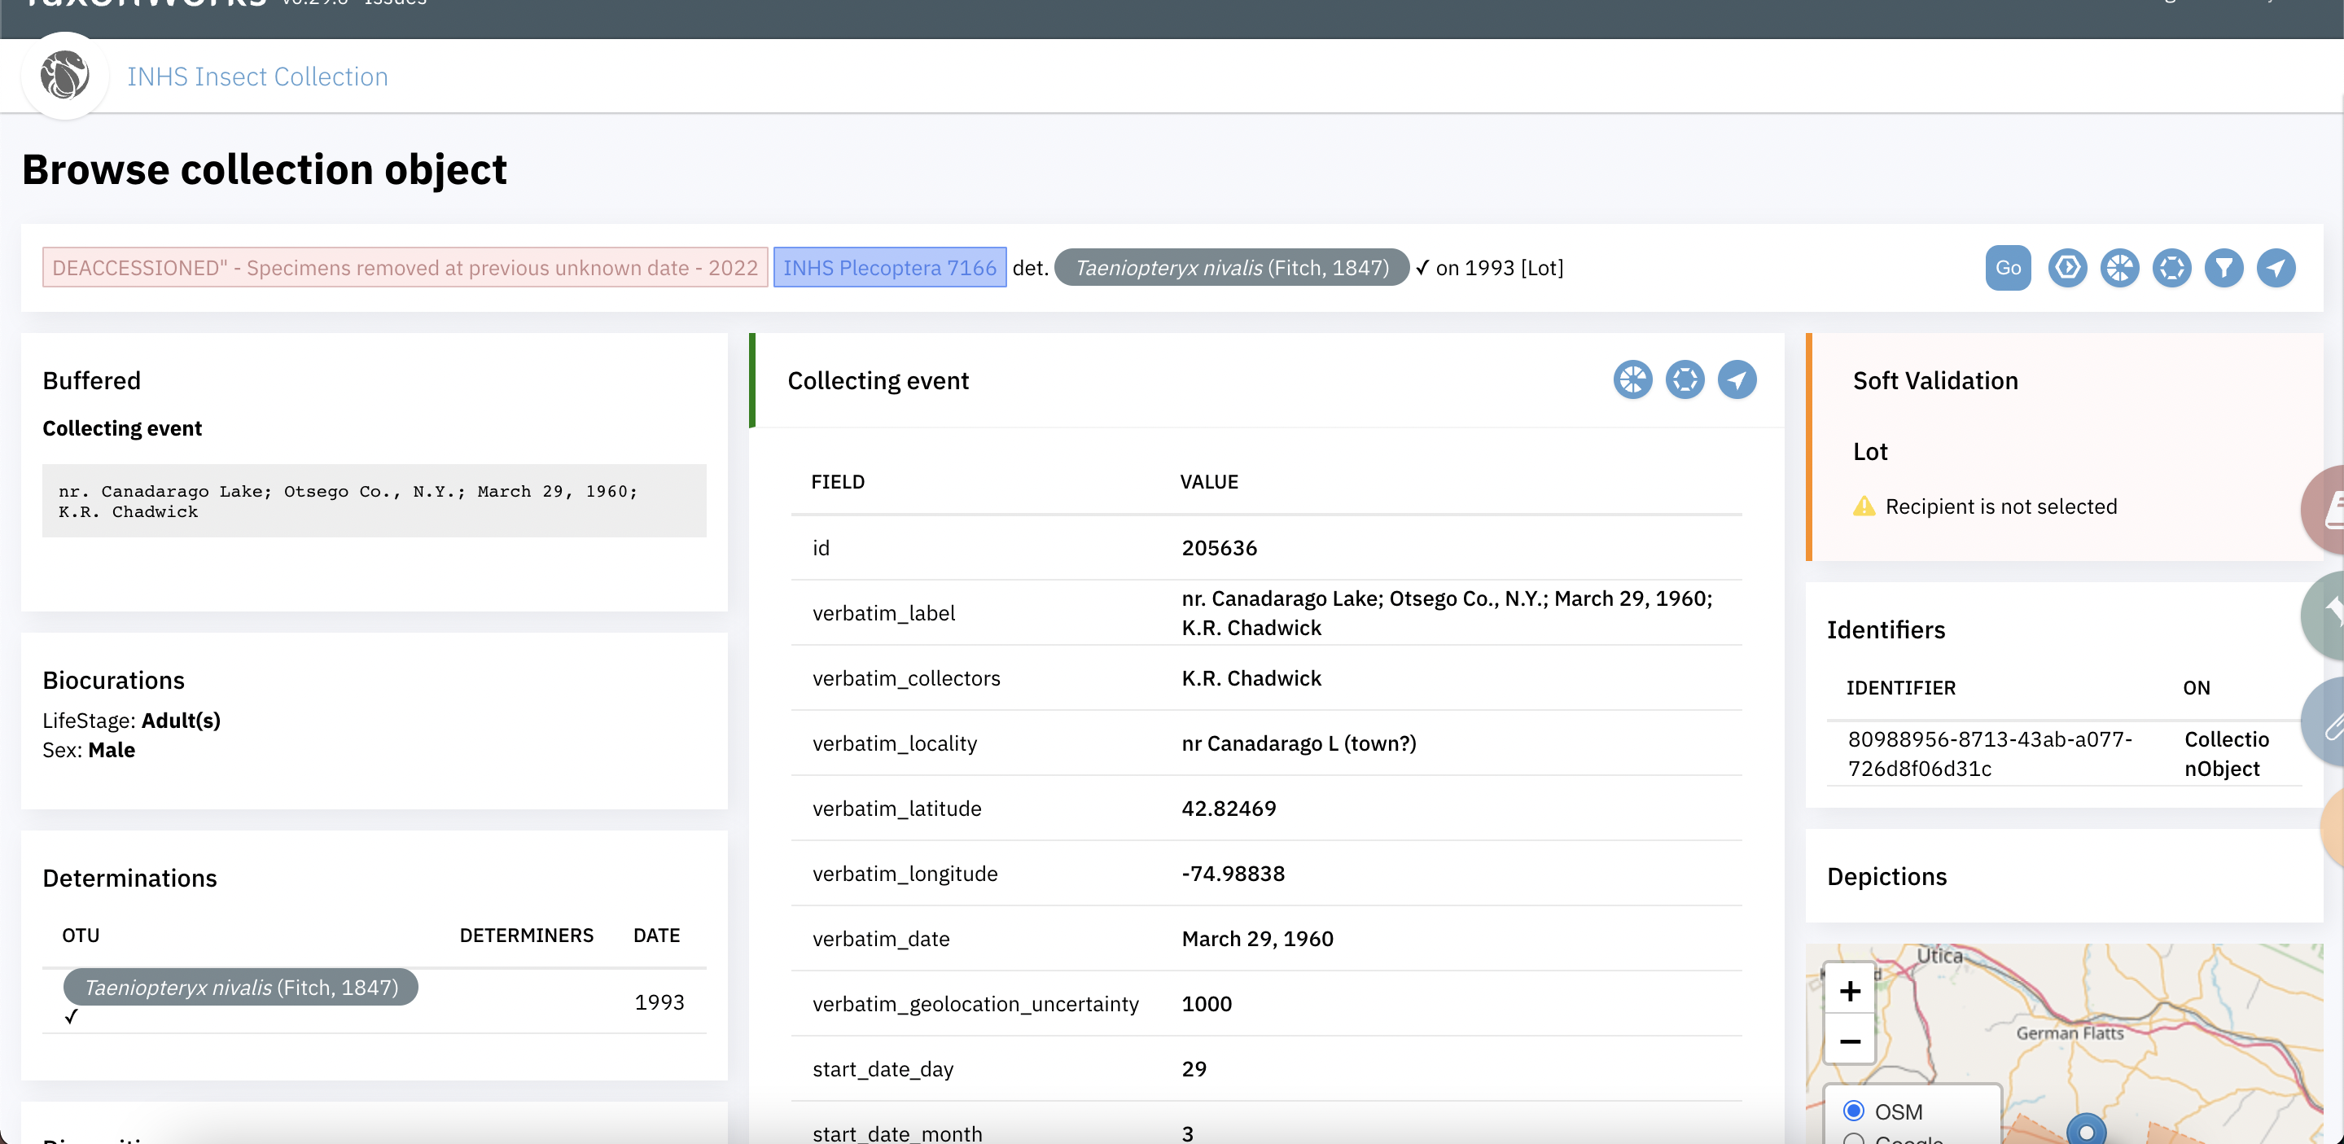This screenshot has height=1144, width=2344.
Task: Click the hexagon arrow icon in header
Action: coord(2066,268)
